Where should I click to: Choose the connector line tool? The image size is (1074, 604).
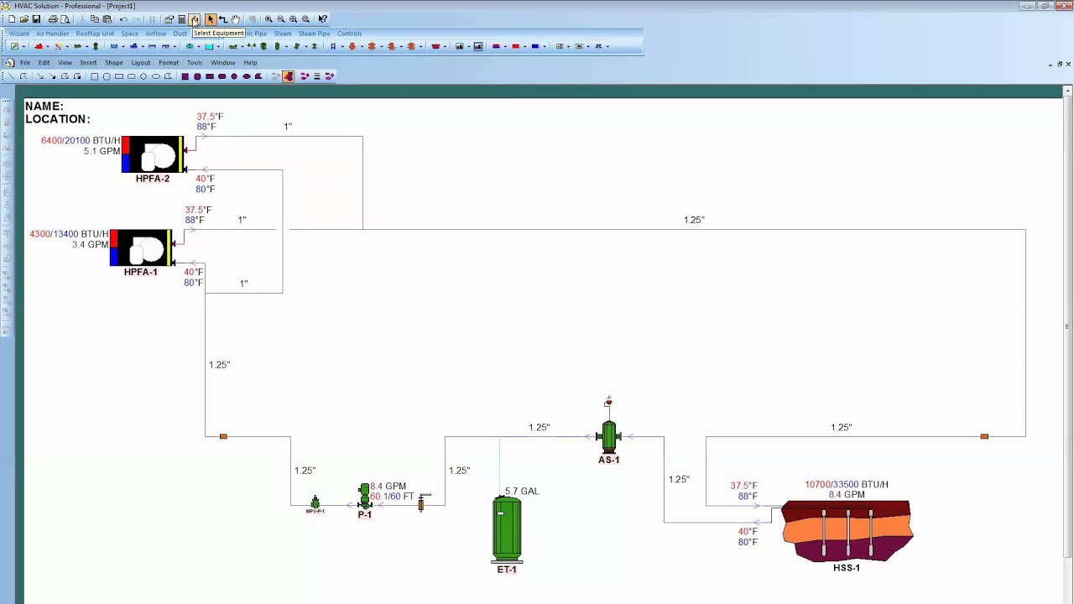[223, 19]
